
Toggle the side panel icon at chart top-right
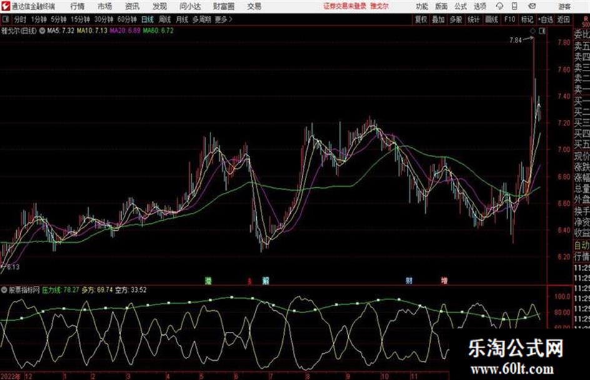pyautogui.click(x=542, y=31)
